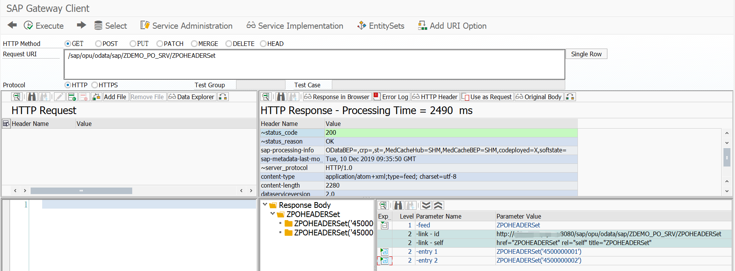Click the add header row icon
Image resolution: width=735 pixels, height=271 pixels.
pos(72,97)
